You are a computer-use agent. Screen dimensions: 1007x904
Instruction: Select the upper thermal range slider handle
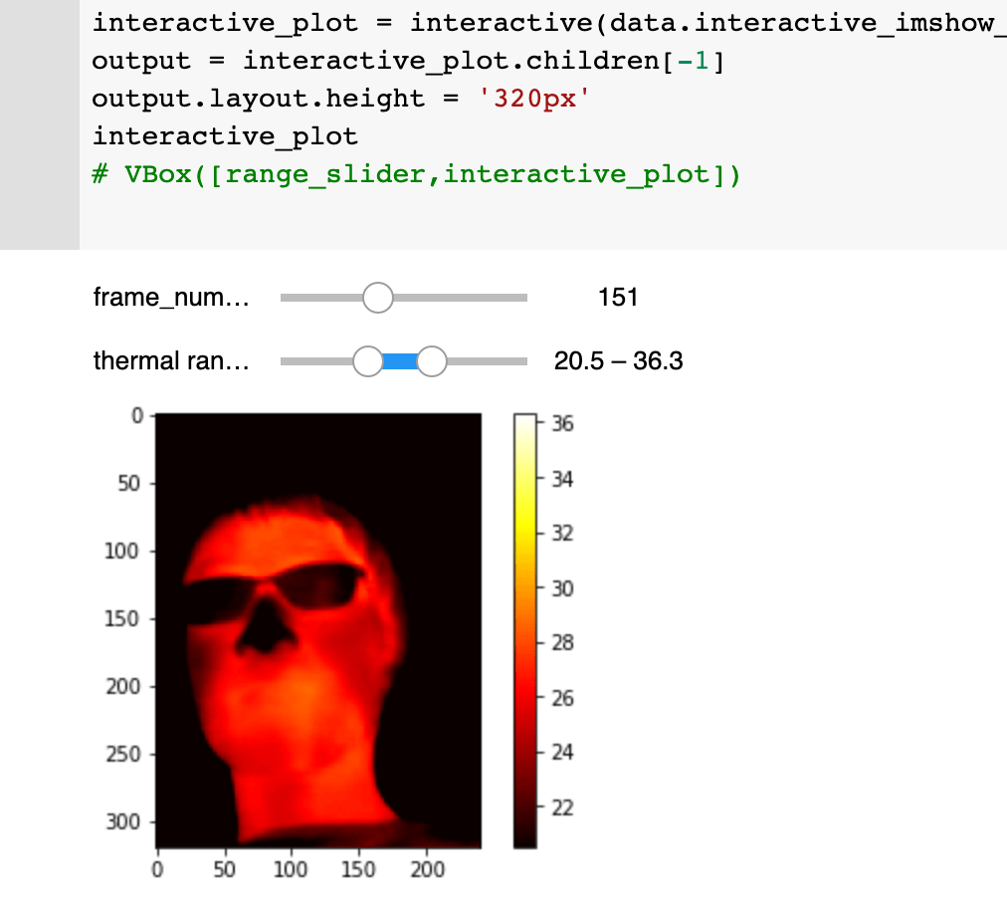point(430,361)
